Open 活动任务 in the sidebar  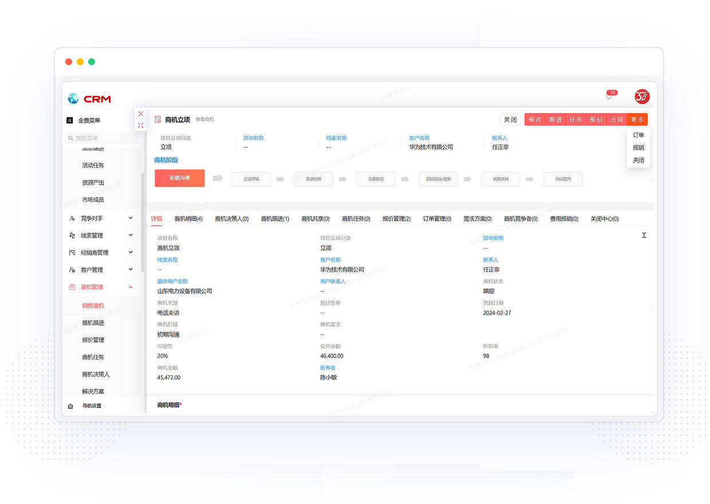[93, 166]
